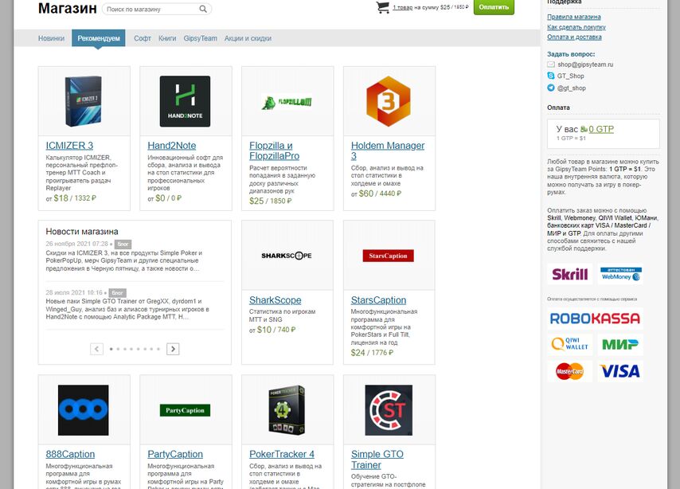Click the Flopzilla logo image
680x489 pixels.
pos(287,103)
